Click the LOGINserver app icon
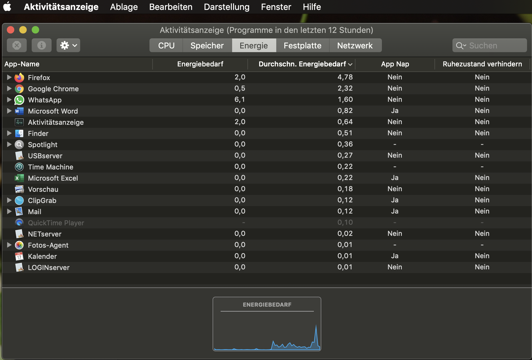 [19, 268]
